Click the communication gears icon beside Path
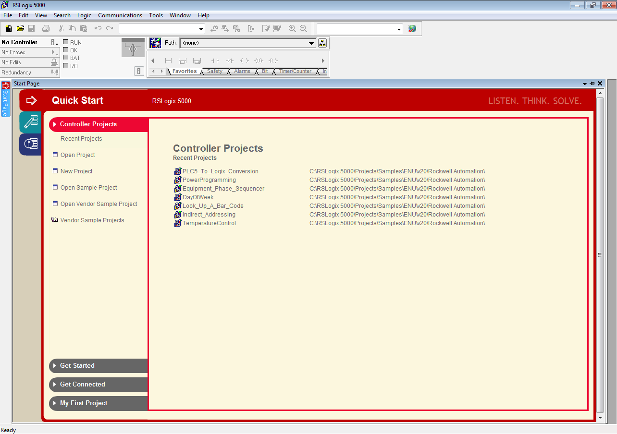Image resolution: width=617 pixels, height=434 pixels. 155,43
